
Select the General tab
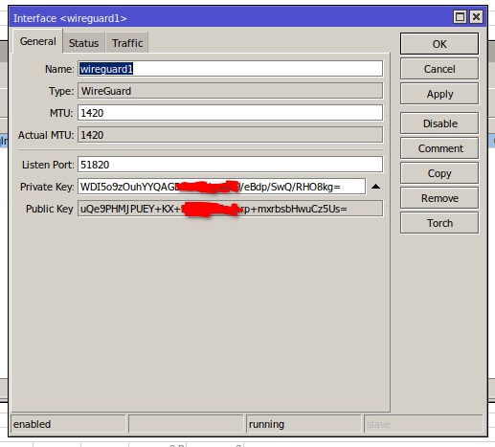[37, 41]
